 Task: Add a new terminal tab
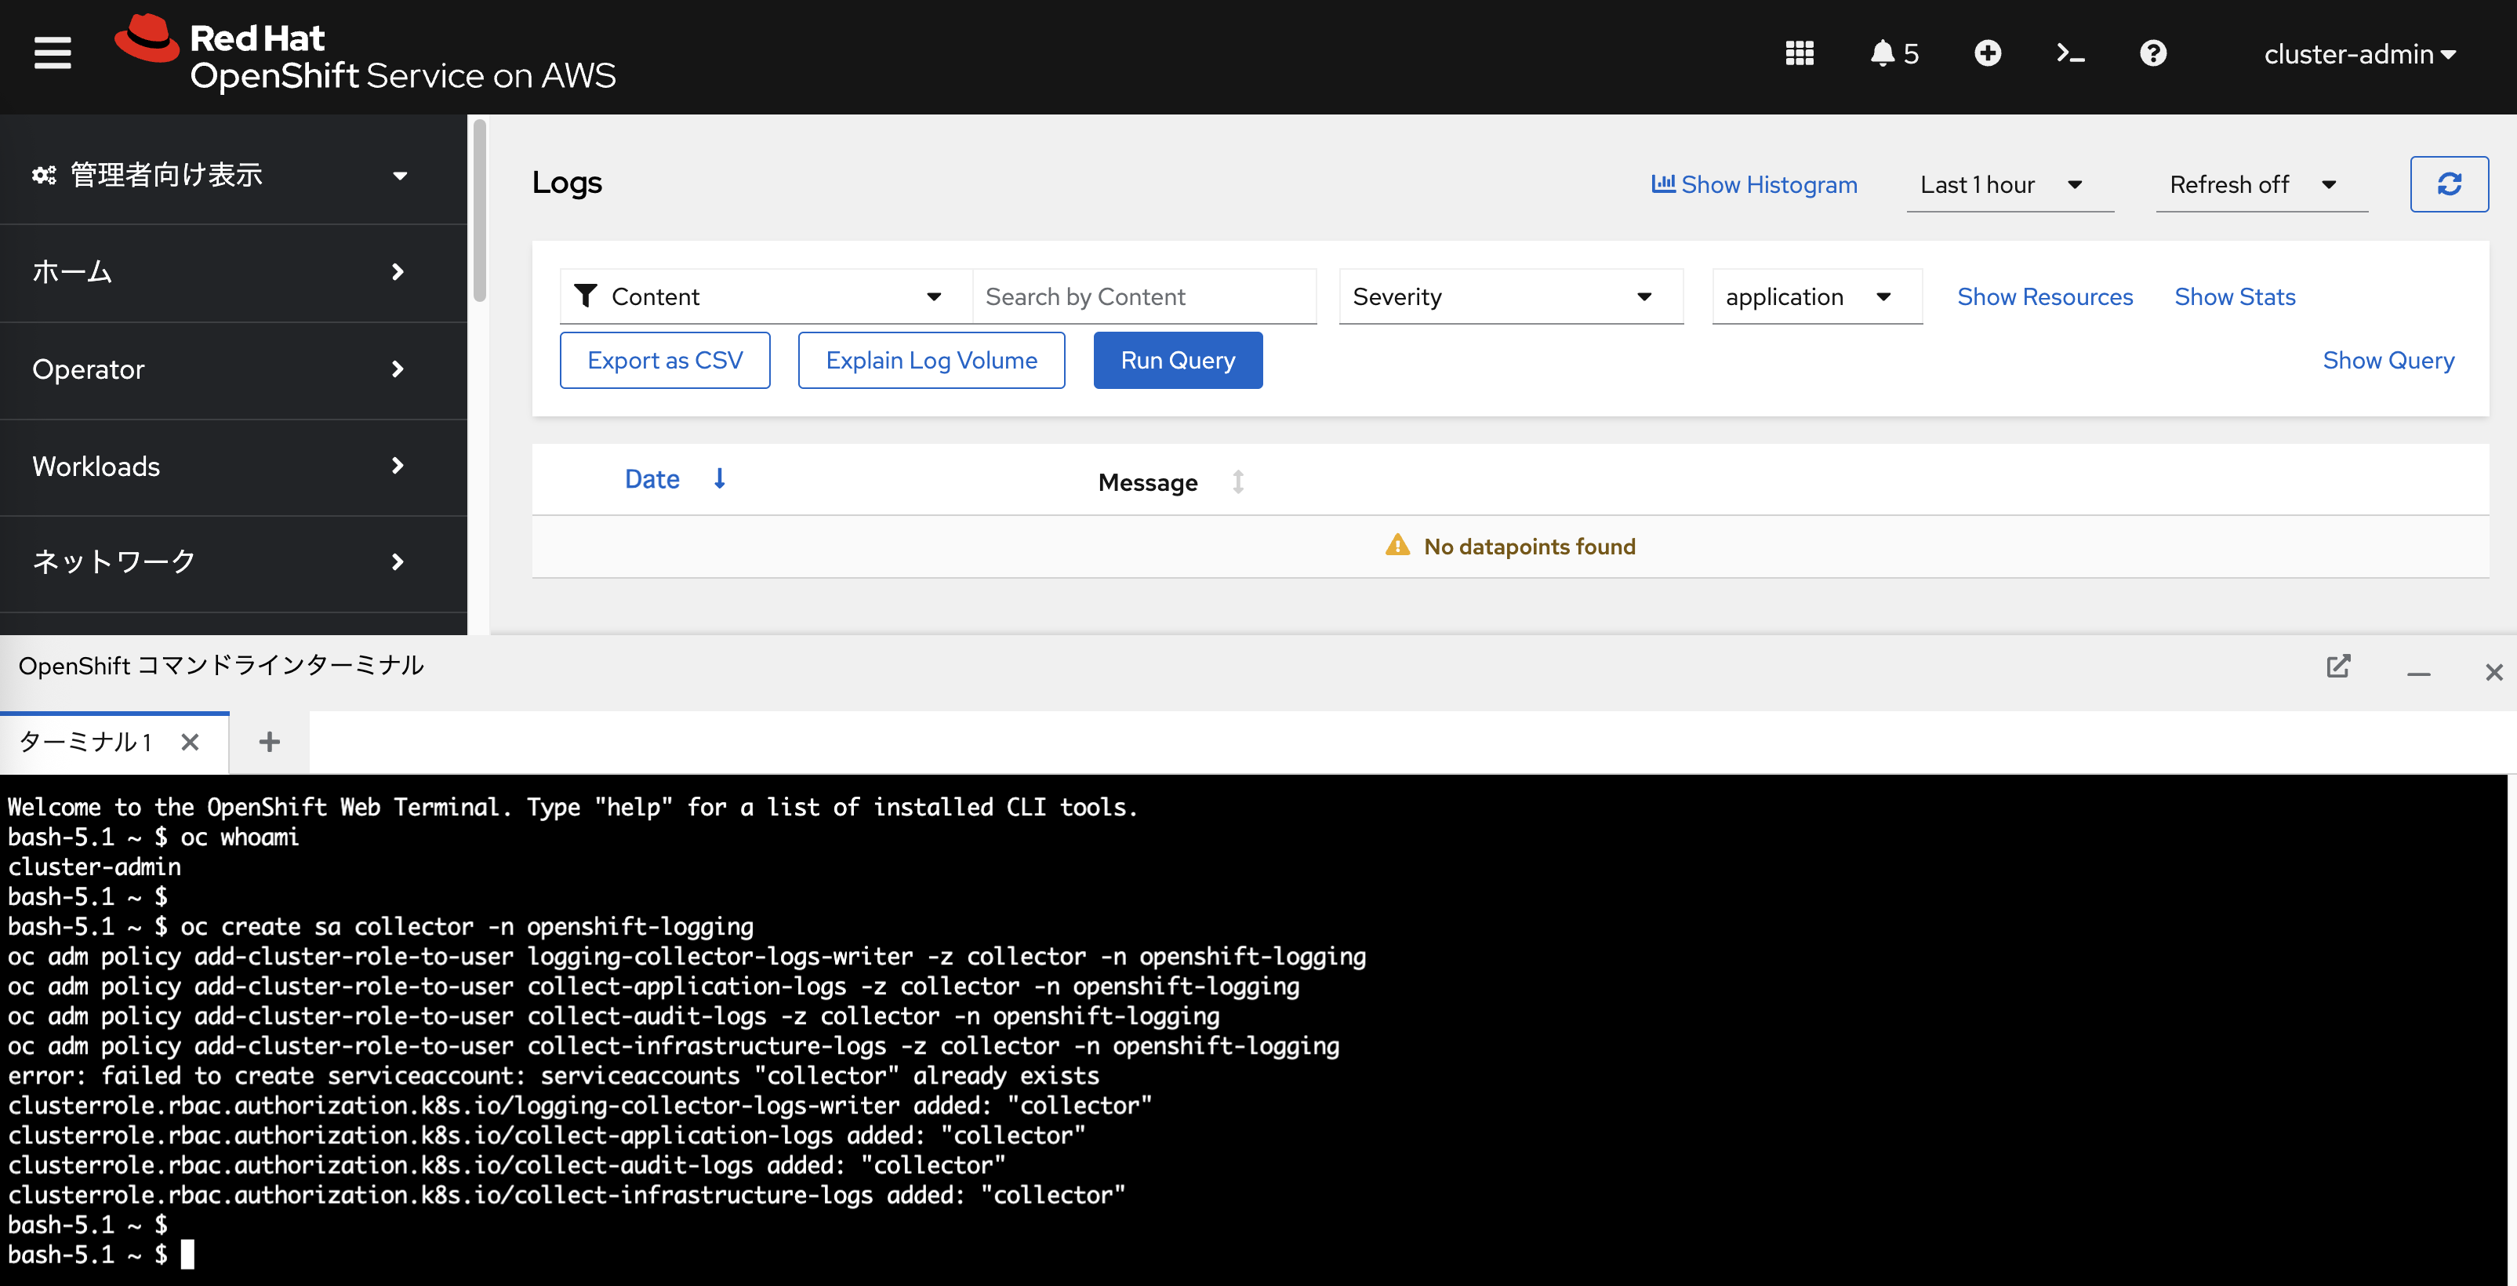point(270,743)
